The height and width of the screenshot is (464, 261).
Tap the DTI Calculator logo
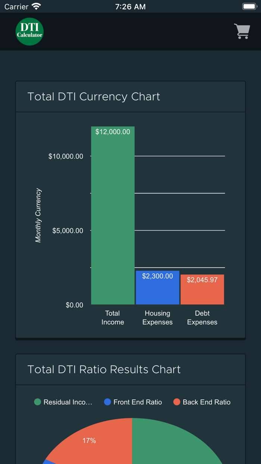pyautogui.click(x=29, y=31)
